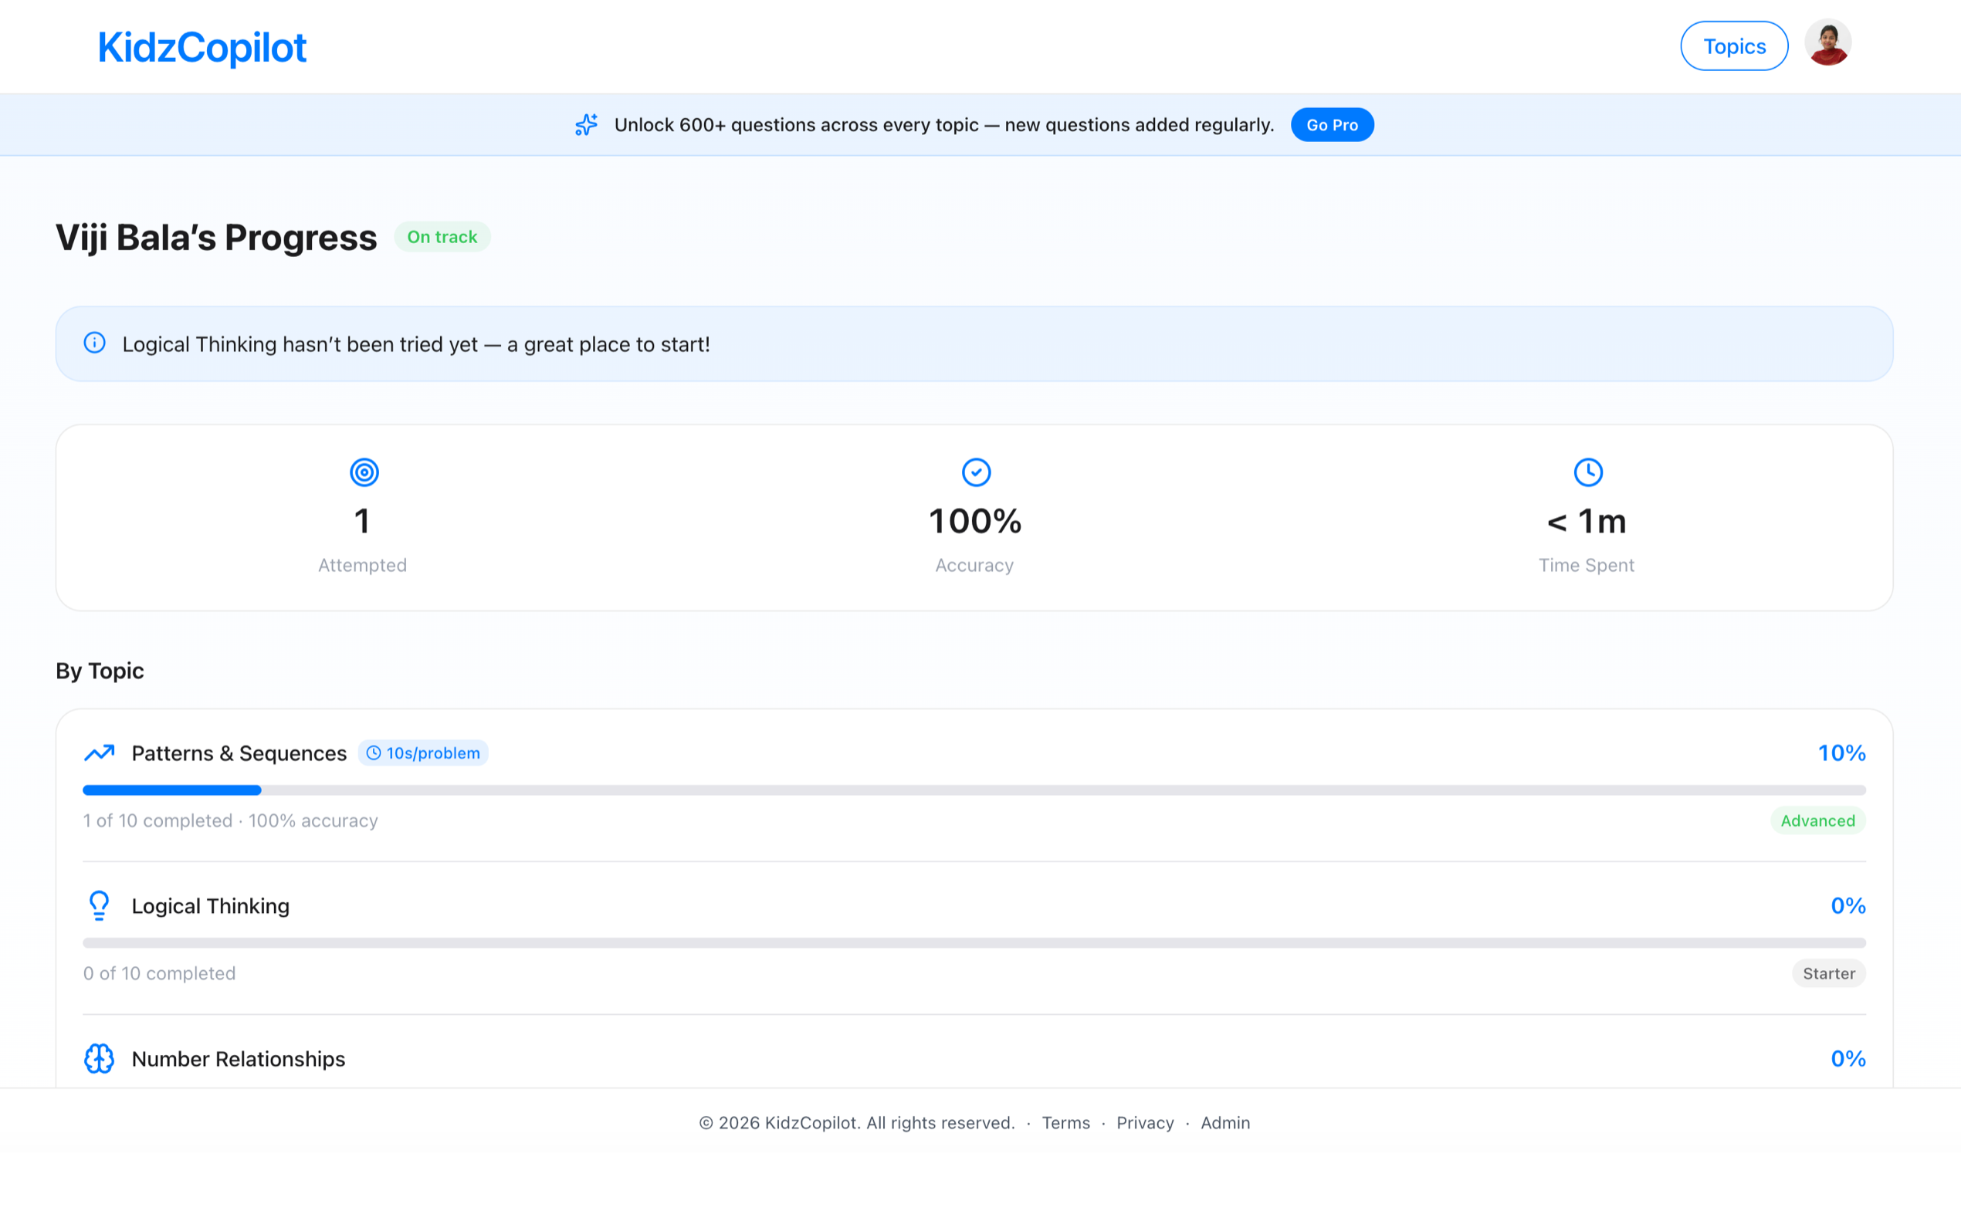
Task: Click the checkmark icon above Accuracy
Action: coord(975,472)
